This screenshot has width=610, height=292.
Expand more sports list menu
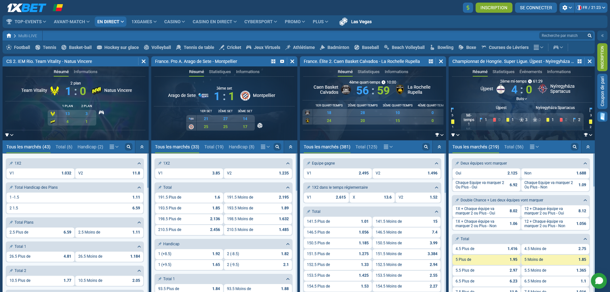(538, 47)
